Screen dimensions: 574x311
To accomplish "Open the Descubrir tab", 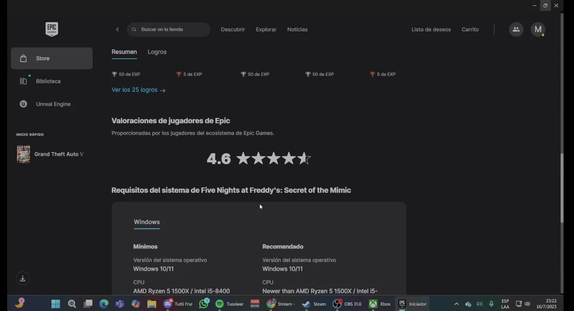I will (233, 29).
